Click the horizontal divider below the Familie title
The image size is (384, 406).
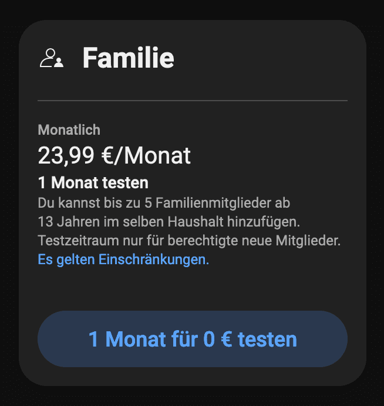click(x=193, y=101)
